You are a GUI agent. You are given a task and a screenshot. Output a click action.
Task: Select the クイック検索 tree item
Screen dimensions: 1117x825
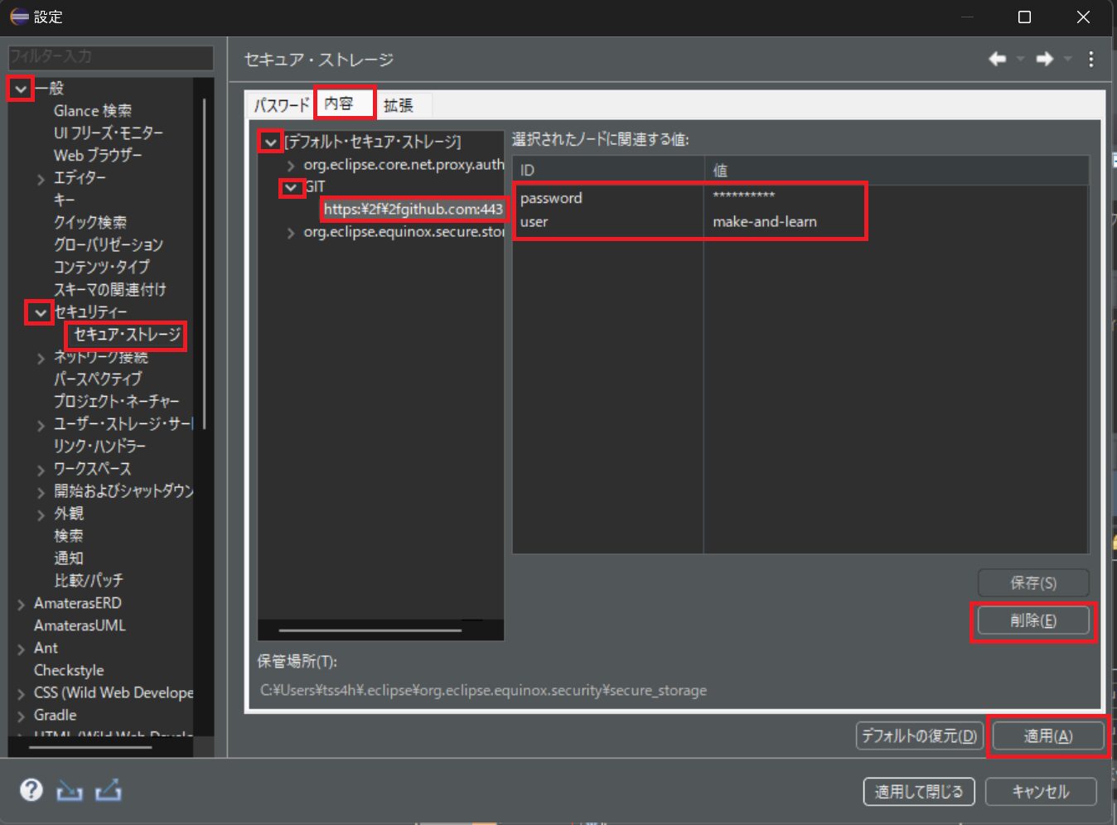90,222
